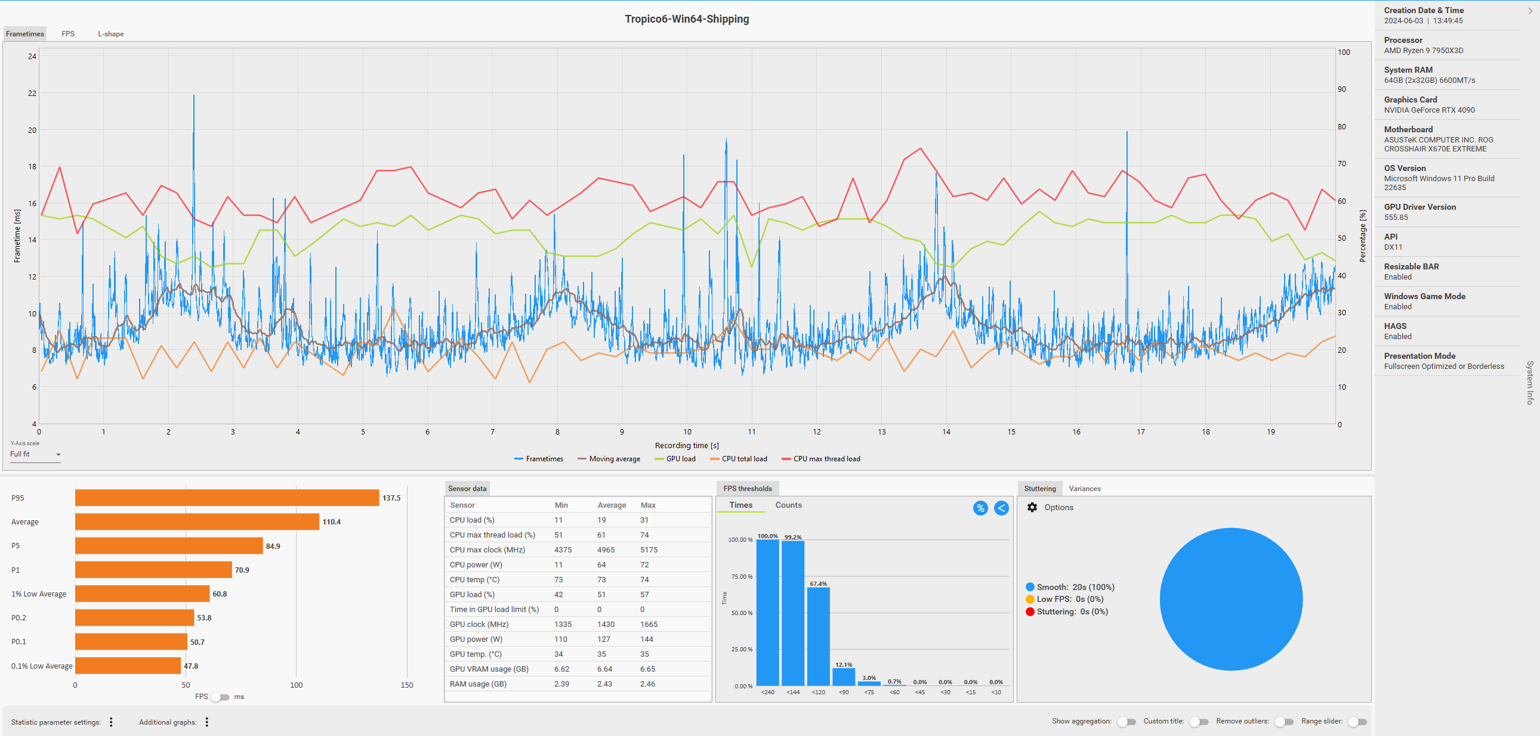Open Y-Axis scale Full fit dropdown
Screen dimensions: 1540x736
tap(35, 454)
